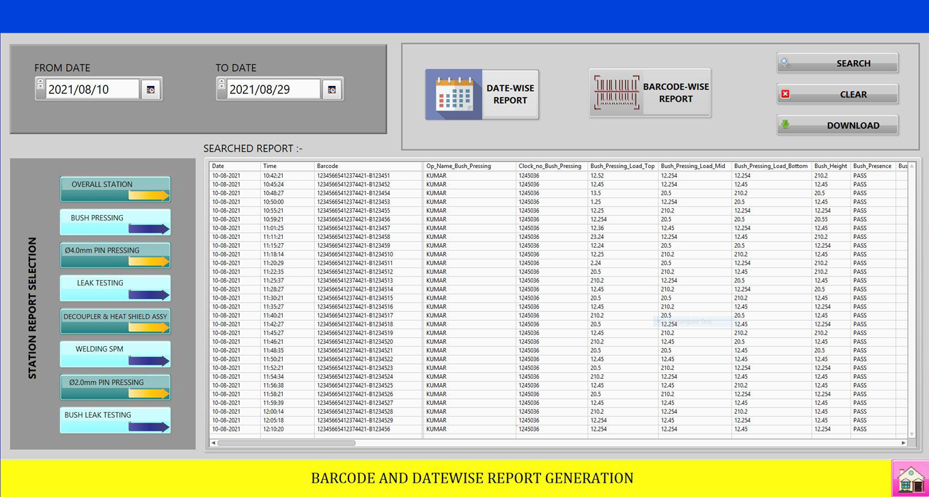Image resolution: width=929 pixels, height=497 pixels.
Task: Select WELDING SPM station report
Action: click(x=115, y=354)
